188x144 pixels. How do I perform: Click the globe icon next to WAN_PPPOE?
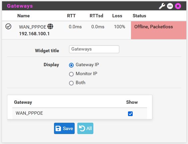pyautogui.click(x=50, y=26)
